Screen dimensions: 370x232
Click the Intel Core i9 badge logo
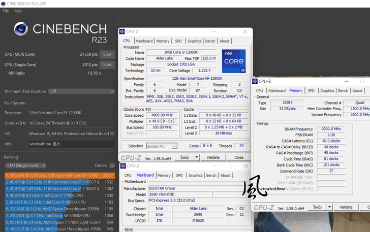coord(233,61)
